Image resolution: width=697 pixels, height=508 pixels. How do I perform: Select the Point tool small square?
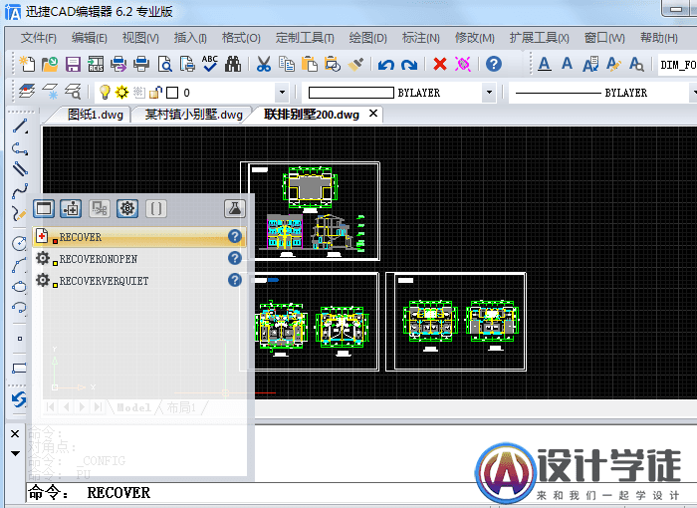[x=20, y=339]
